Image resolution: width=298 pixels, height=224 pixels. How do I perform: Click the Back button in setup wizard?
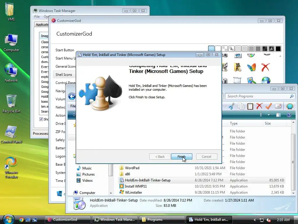(160, 157)
